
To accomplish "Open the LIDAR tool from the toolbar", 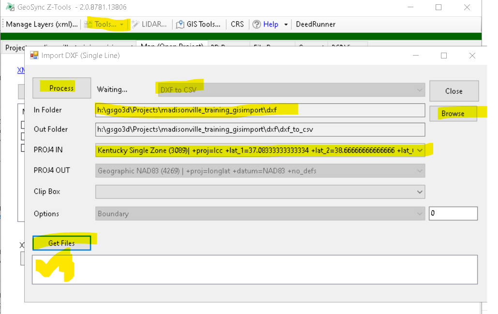I will point(136,24).
